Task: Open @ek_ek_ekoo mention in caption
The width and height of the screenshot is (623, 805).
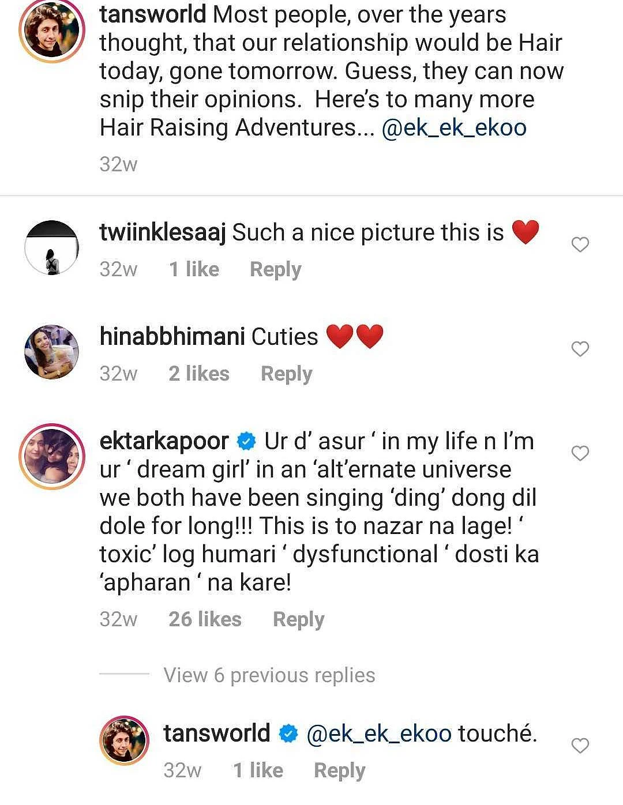Action: coord(454,127)
